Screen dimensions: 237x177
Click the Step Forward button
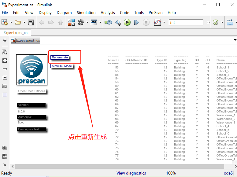pyautogui.click(x=136, y=22)
